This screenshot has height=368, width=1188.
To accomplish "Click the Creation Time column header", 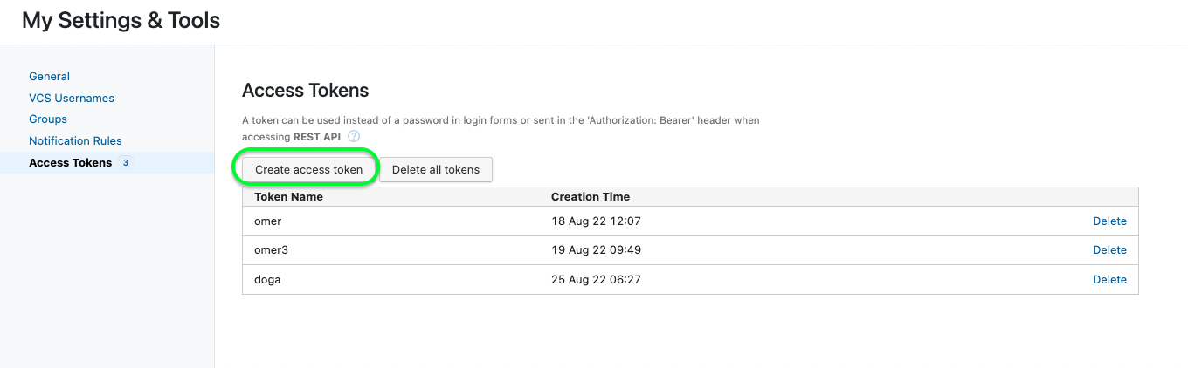I will [x=591, y=197].
